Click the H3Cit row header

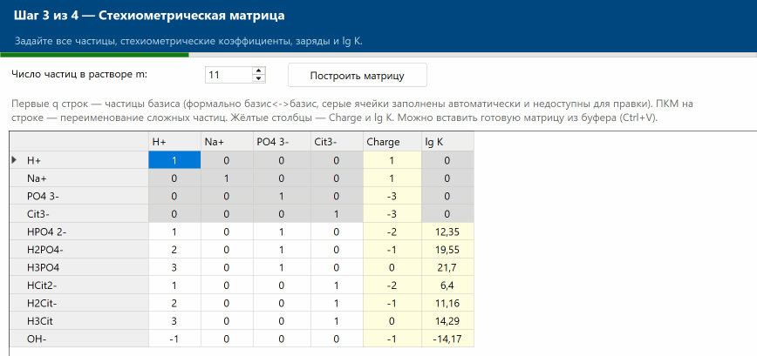(79, 320)
